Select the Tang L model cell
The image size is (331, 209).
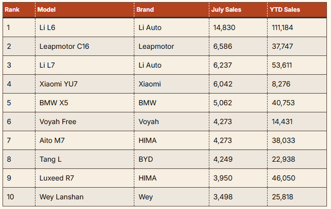tap(51, 159)
